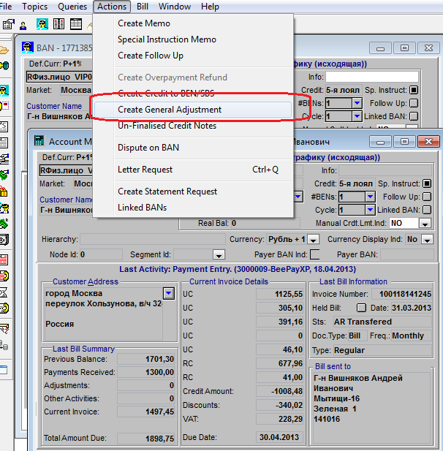This screenshot has width=443, height=451.
Task: Toggle Follow Up checkbox in BAN window
Action: point(414,103)
